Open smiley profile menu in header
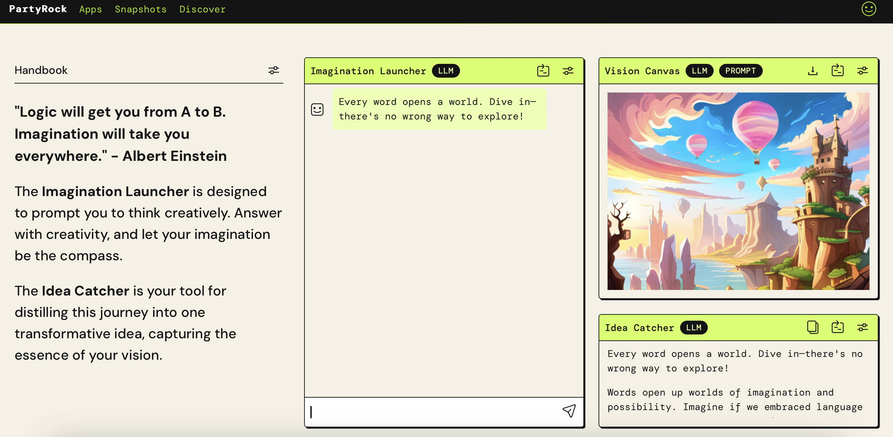The height and width of the screenshot is (437, 893). point(869,9)
